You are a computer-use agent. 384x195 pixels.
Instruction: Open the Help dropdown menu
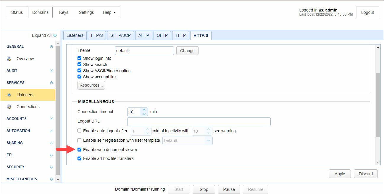[x=109, y=12]
